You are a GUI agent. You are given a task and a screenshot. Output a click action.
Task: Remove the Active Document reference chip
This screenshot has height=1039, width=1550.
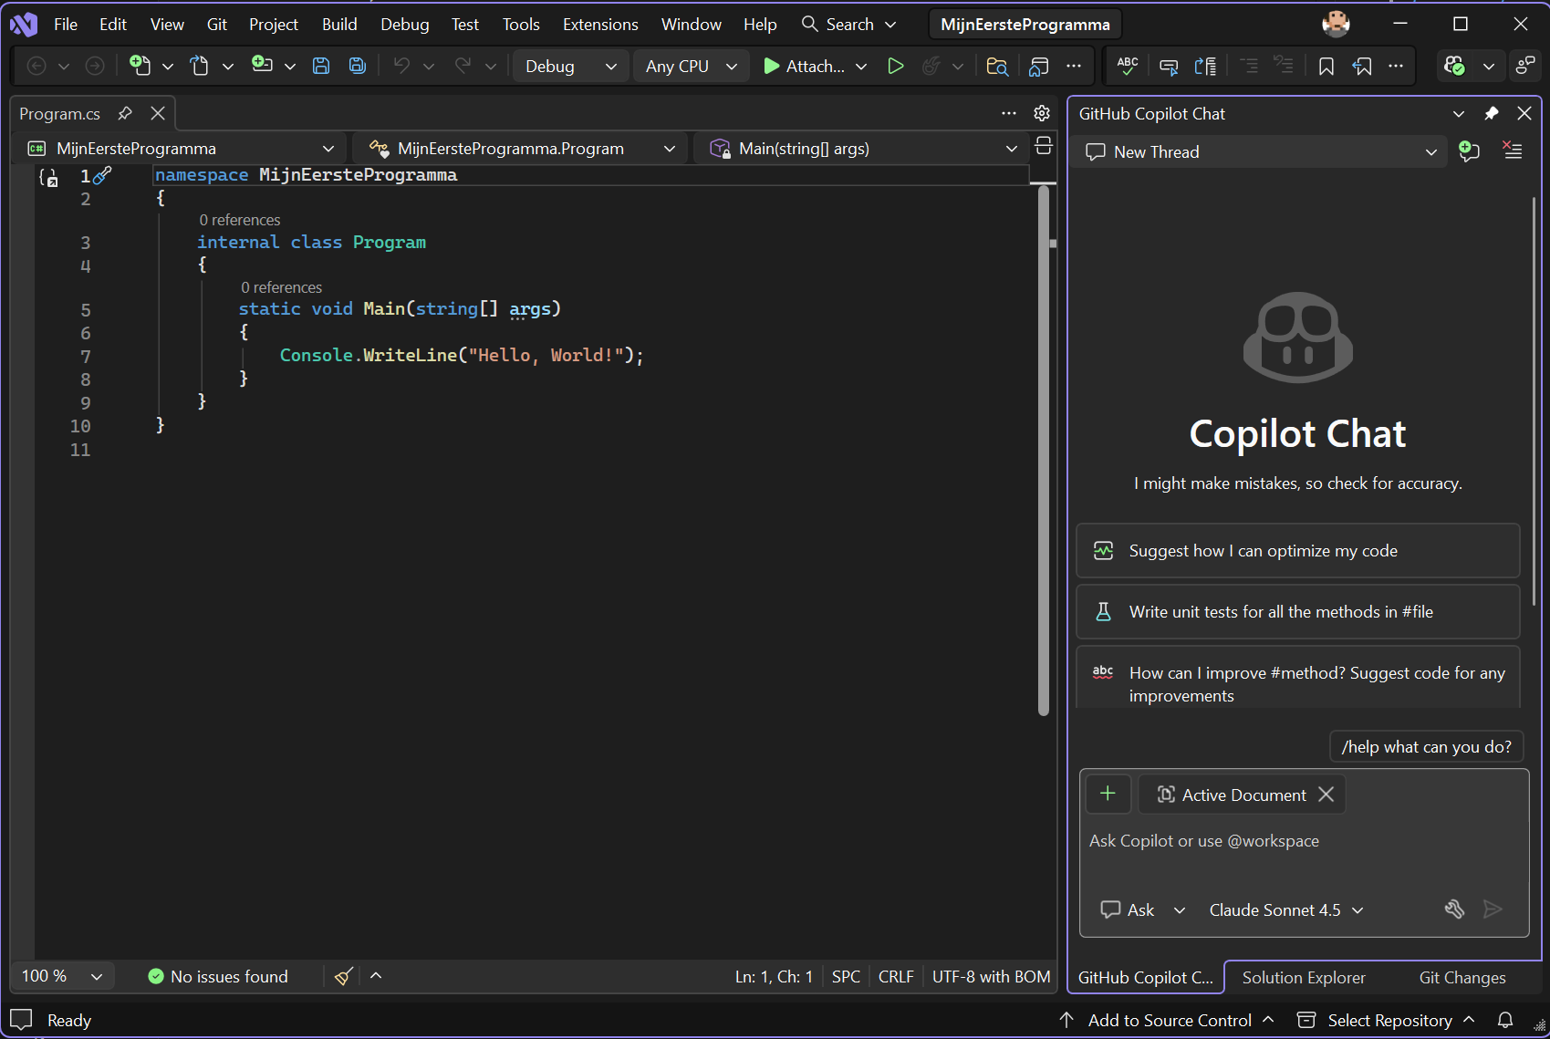pos(1326,795)
